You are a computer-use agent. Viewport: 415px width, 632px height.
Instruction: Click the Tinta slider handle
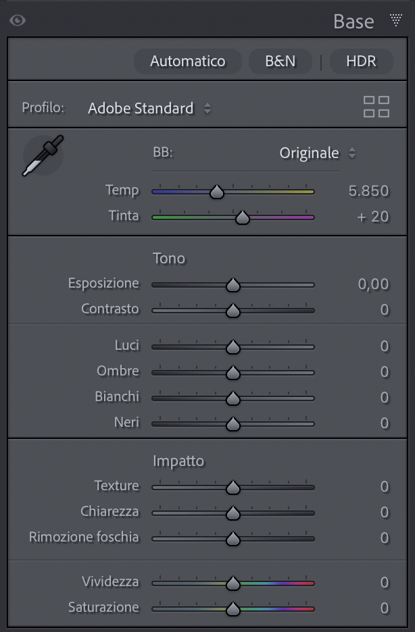click(242, 217)
